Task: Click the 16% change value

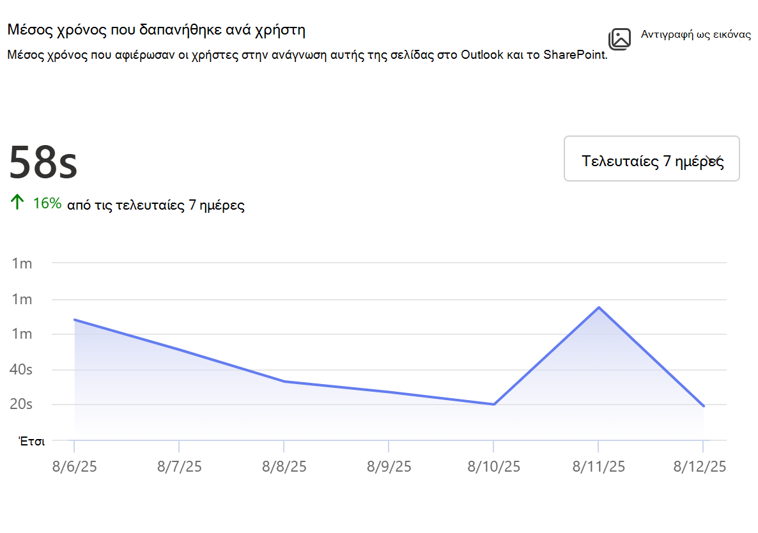Action: click(x=47, y=203)
